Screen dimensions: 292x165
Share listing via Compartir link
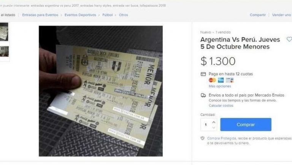258,15
